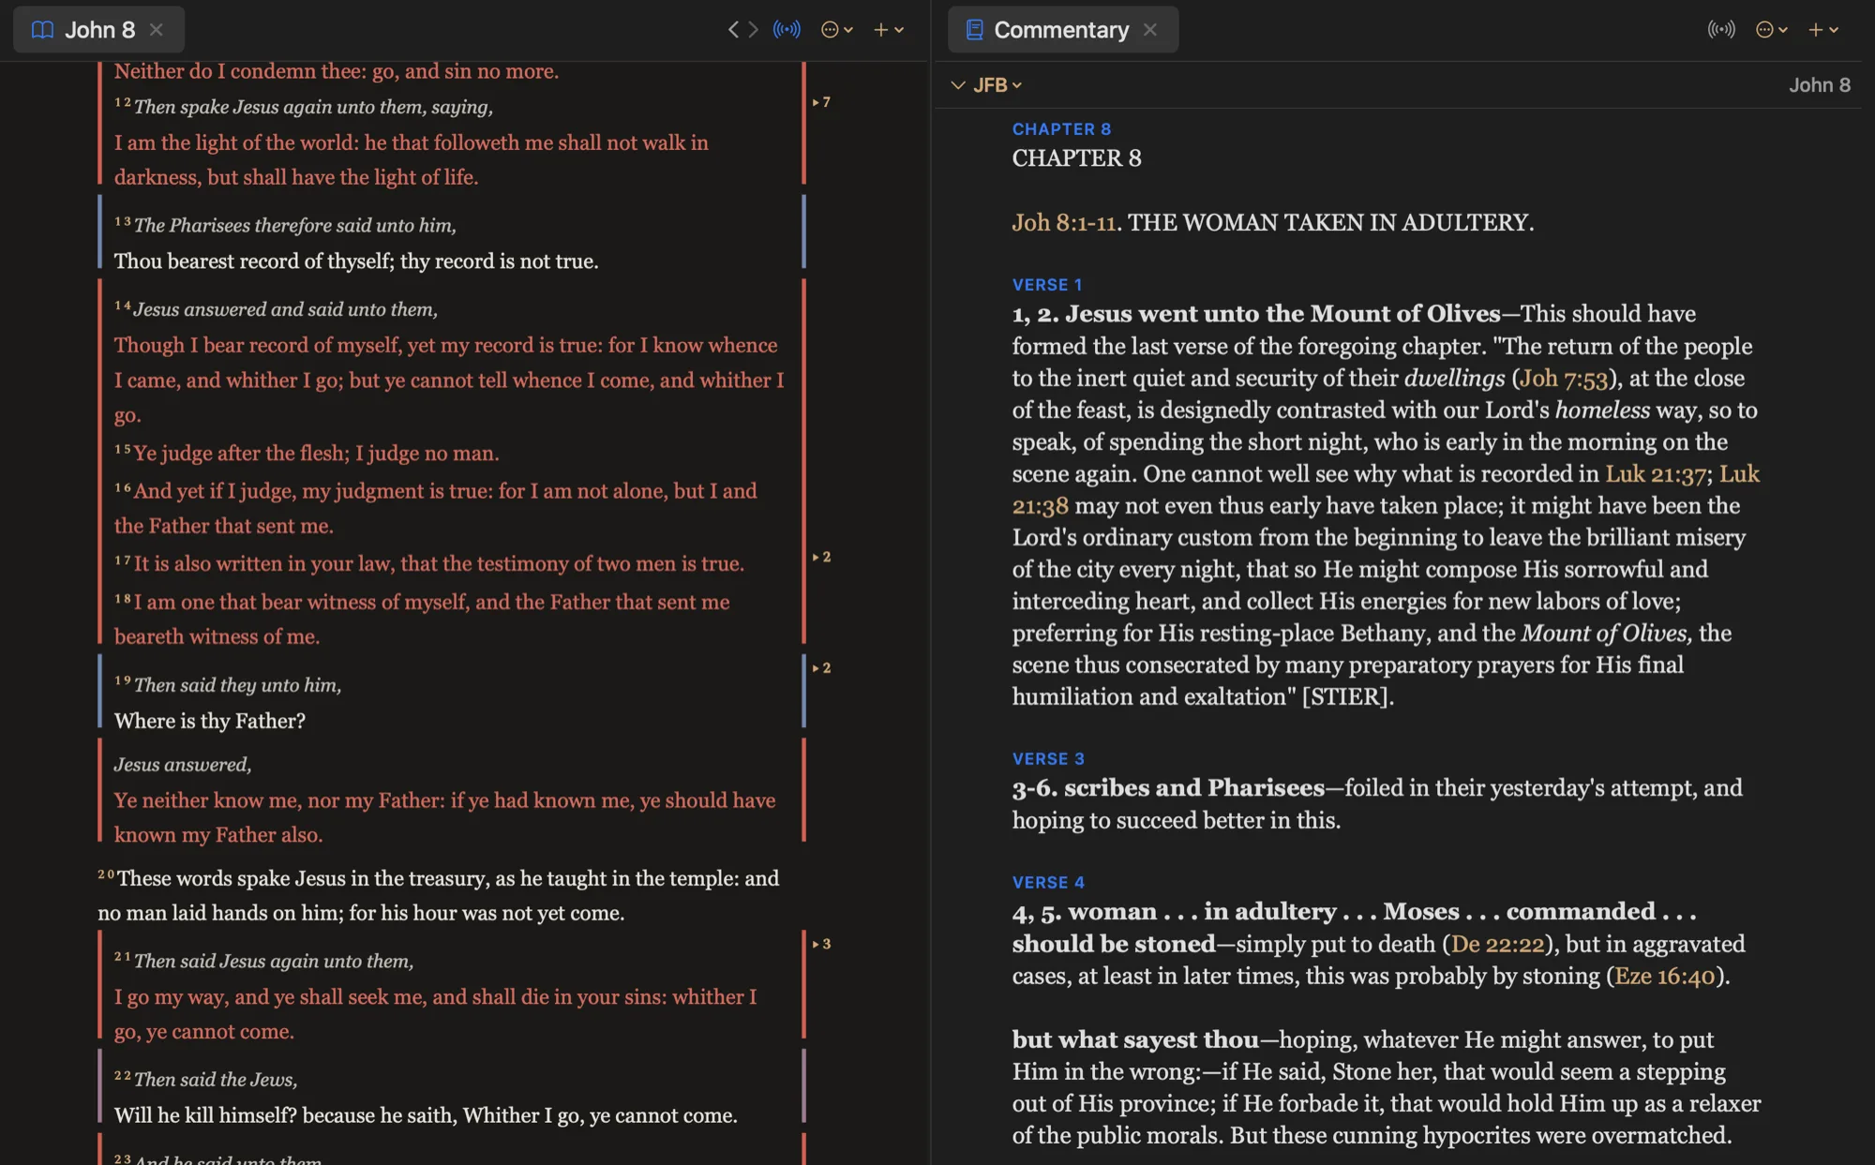The height and width of the screenshot is (1165, 1875).
Task: Open the plus add menu in Commentary pane
Action: [1822, 30]
